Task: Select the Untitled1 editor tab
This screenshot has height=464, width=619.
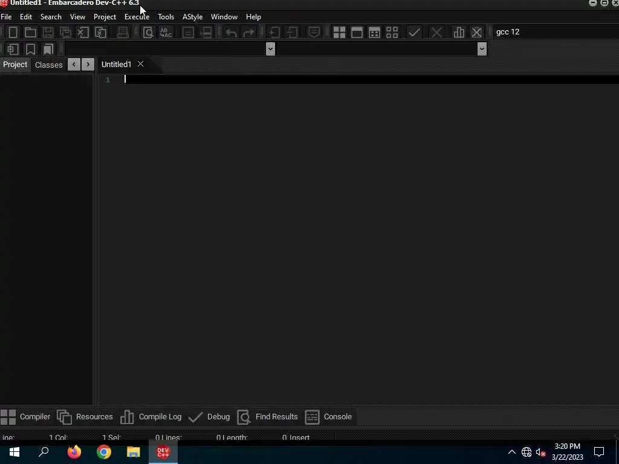Action: (x=116, y=64)
